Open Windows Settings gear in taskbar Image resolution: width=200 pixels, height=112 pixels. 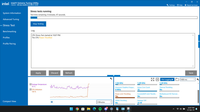[111, 109]
